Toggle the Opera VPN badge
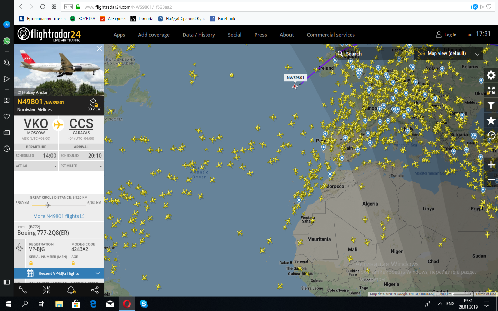The image size is (498, 311). pyautogui.click(x=68, y=7)
